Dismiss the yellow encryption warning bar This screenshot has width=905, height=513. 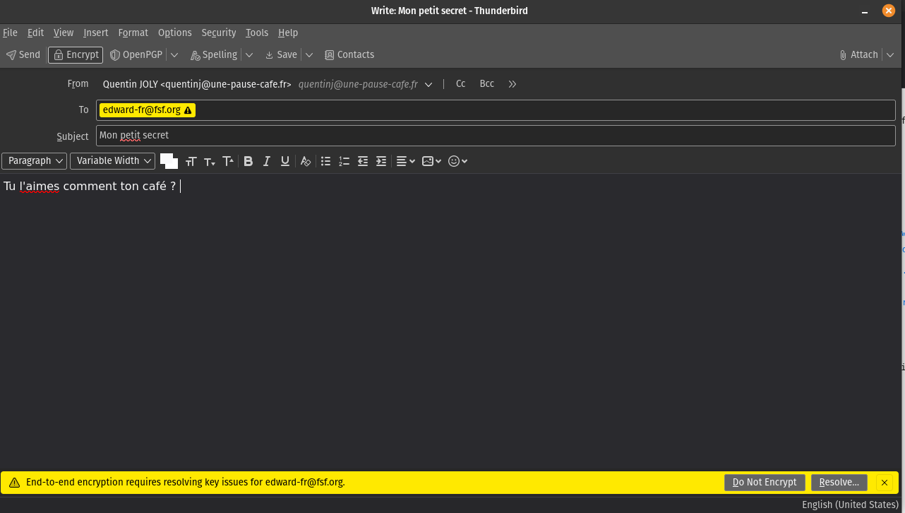[x=885, y=483]
